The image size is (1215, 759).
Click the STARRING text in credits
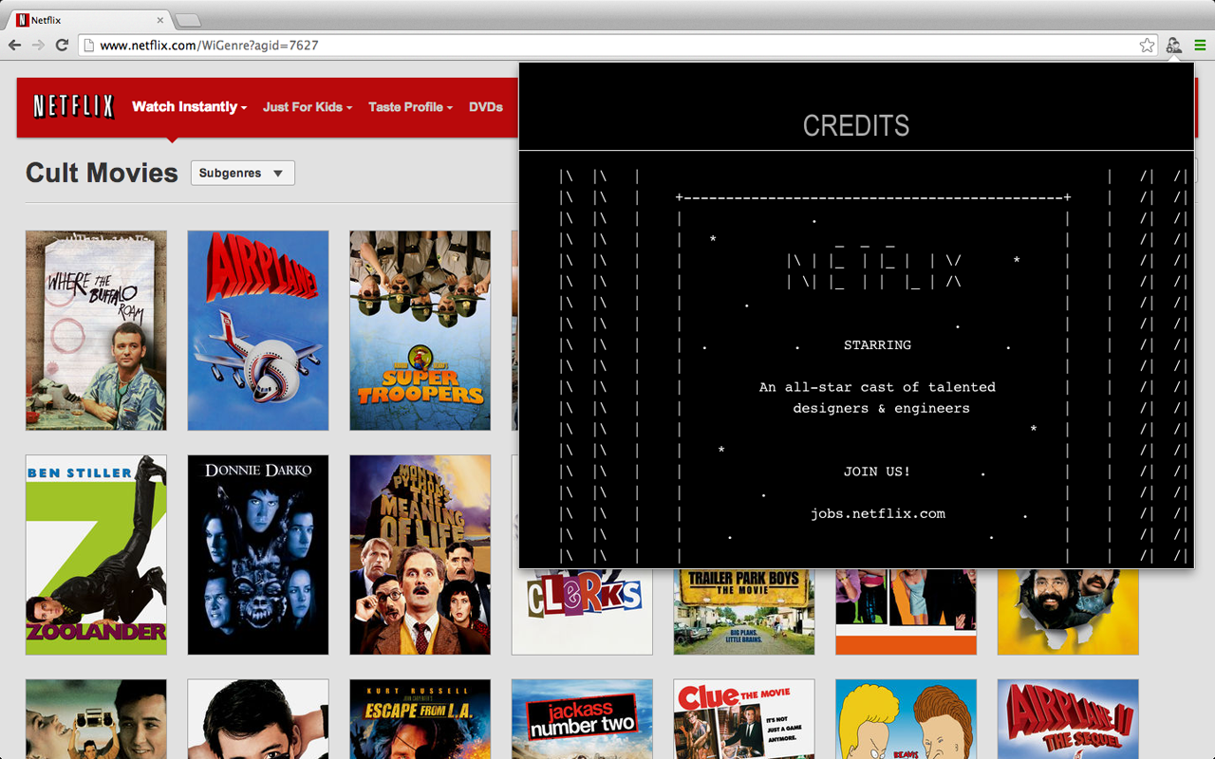tap(877, 345)
